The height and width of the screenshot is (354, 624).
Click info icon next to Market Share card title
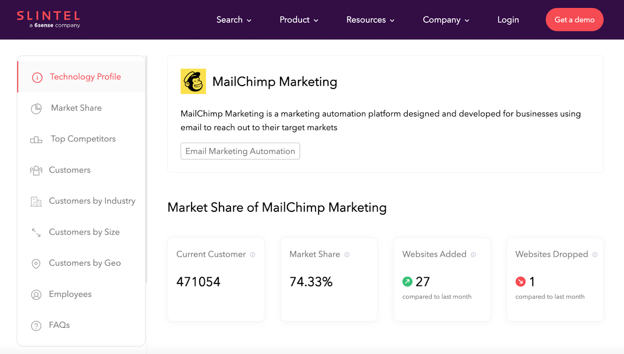tap(347, 255)
